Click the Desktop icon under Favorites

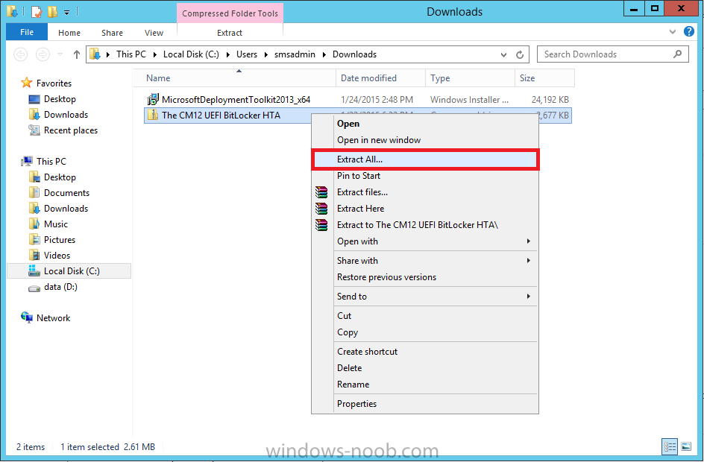(x=34, y=99)
